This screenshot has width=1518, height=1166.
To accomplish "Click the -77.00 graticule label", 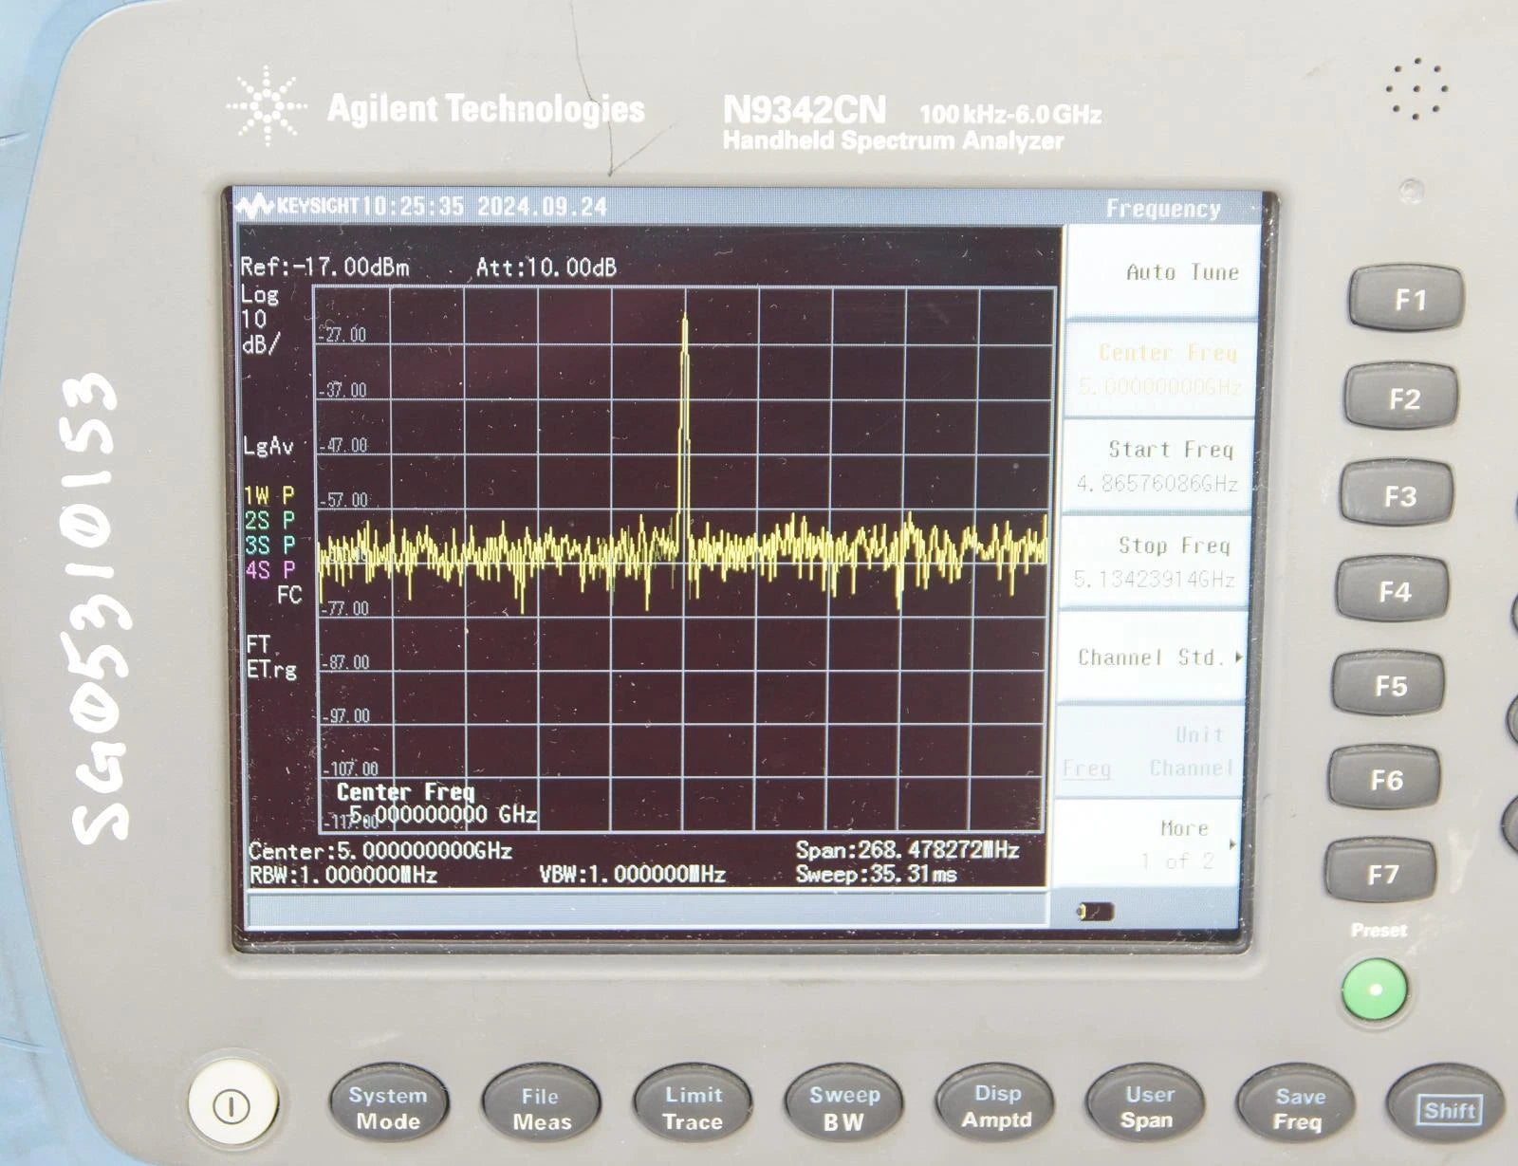I will (345, 608).
